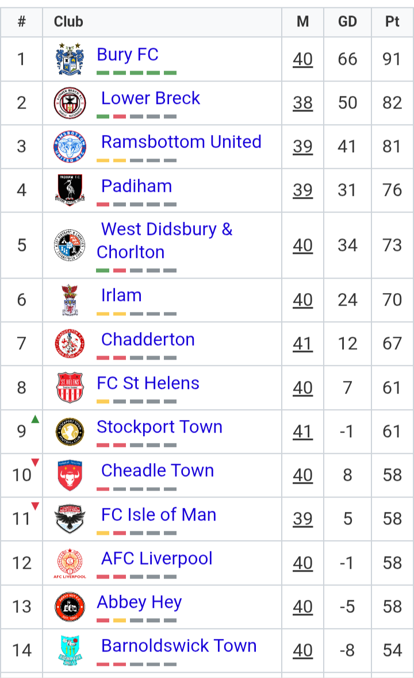
Task: Click the Lower Breck badge icon
Action: [70, 103]
